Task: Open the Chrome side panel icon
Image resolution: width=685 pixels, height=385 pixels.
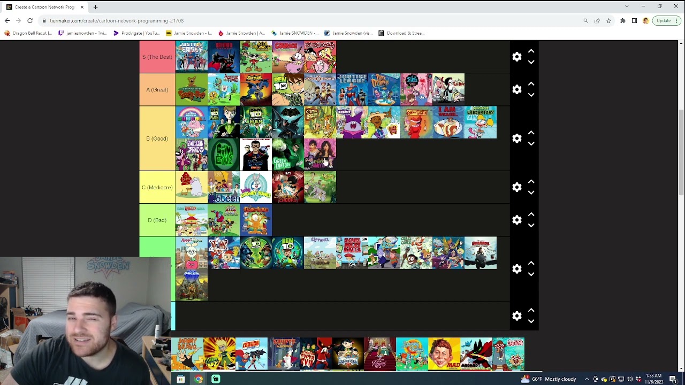Action: 634,21
